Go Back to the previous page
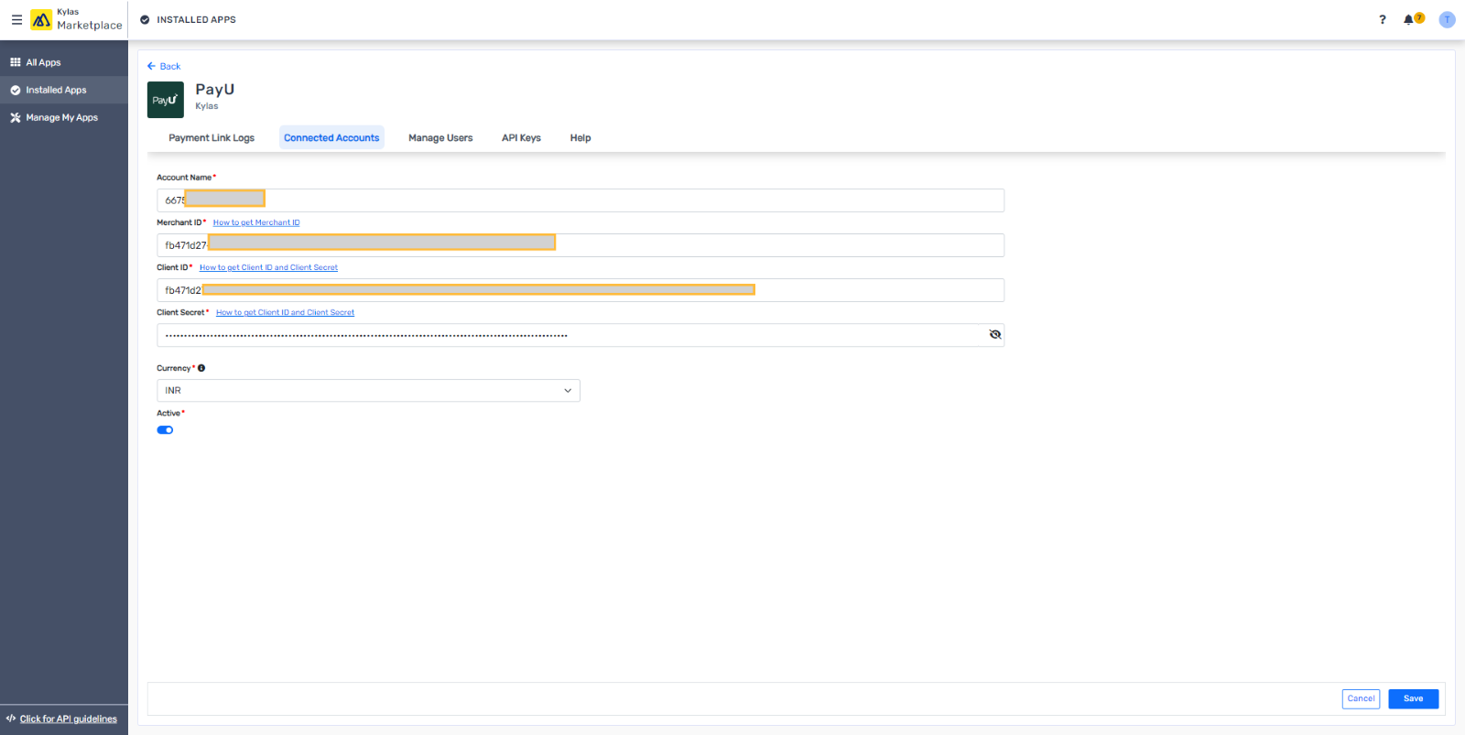Screen dimensions: 1465x735 click(164, 66)
